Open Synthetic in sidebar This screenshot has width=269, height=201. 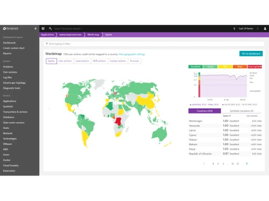[8, 107]
